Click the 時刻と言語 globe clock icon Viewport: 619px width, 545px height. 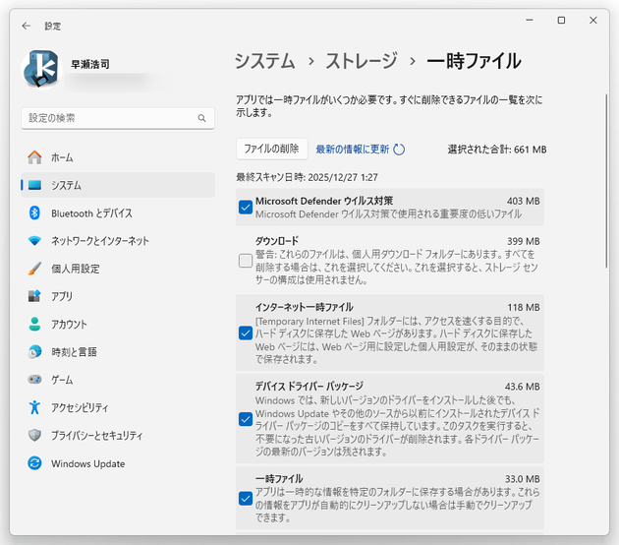pyautogui.click(x=34, y=352)
